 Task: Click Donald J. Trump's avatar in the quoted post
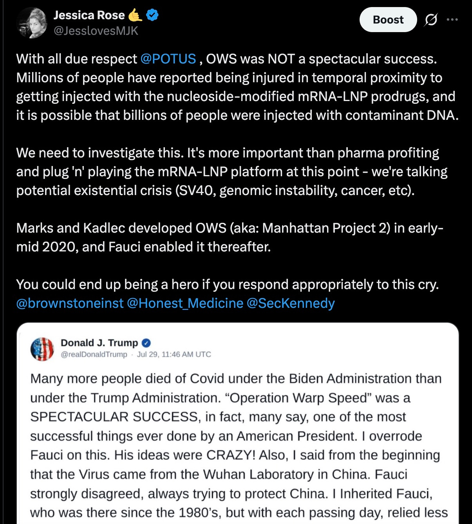pyautogui.click(x=42, y=349)
